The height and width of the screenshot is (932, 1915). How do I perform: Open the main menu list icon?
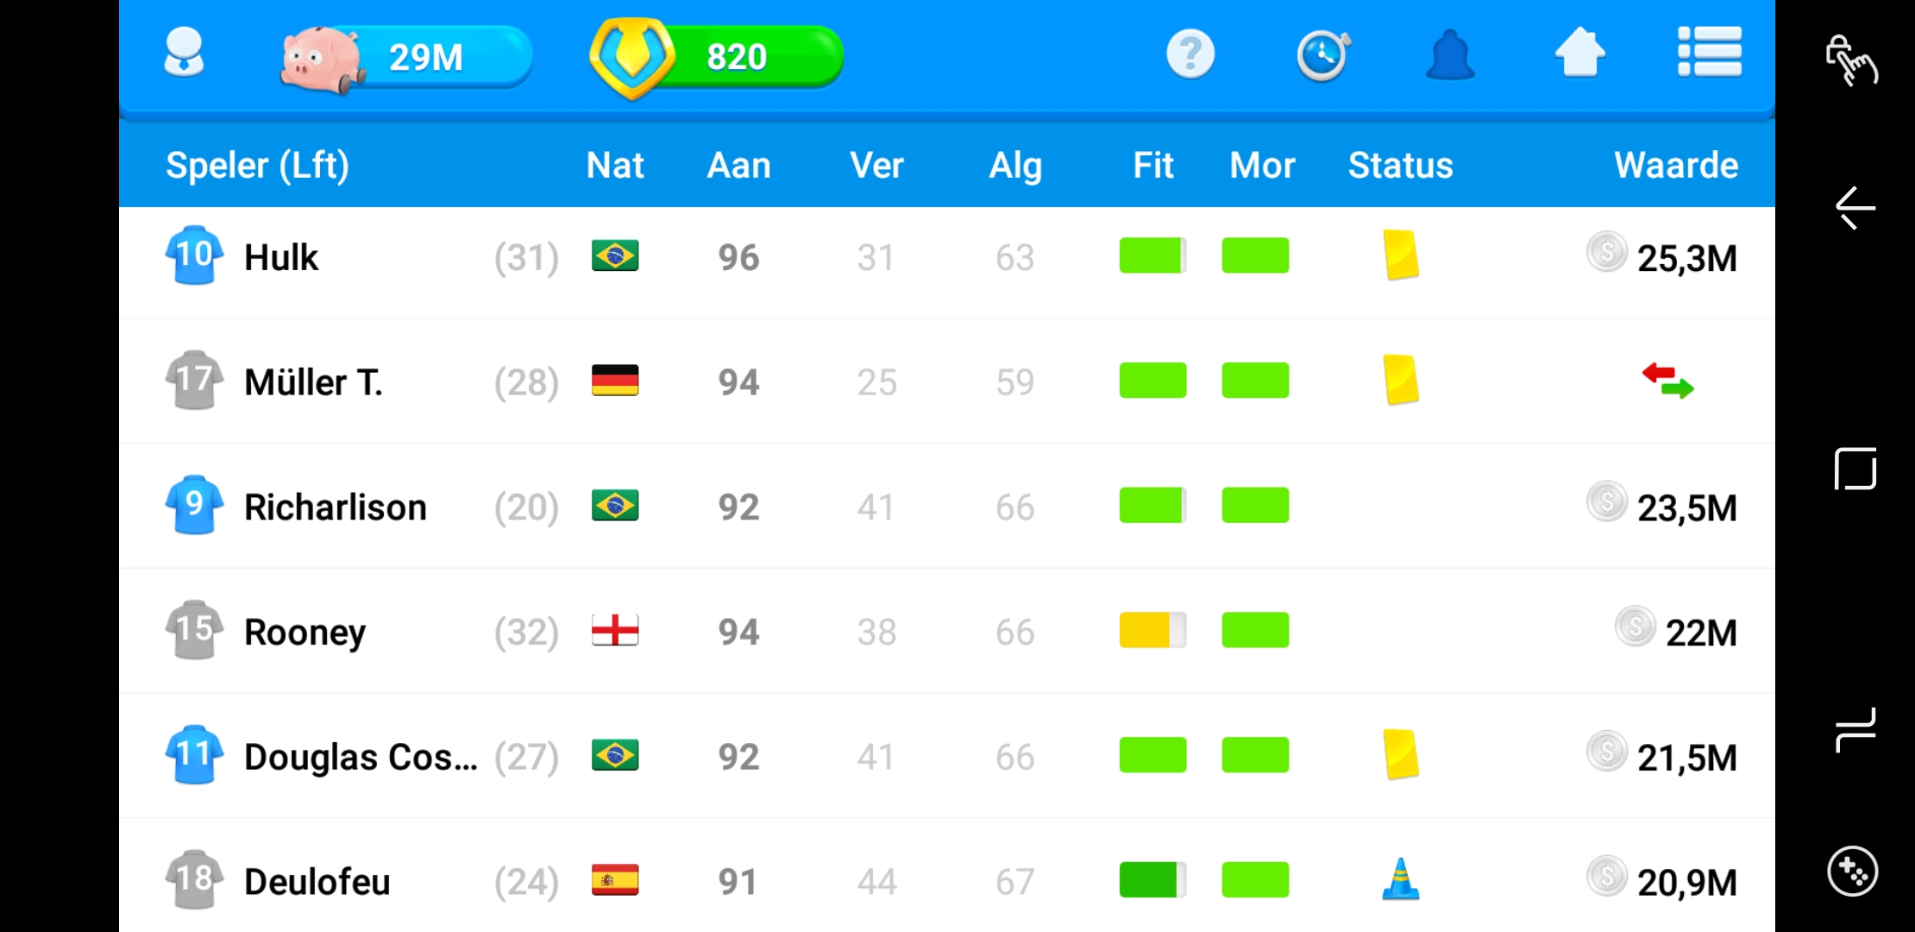click(x=1710, y=52)
